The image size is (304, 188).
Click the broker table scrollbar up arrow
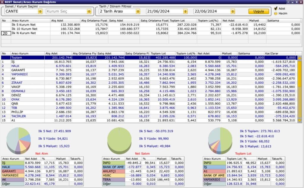pyautogui.click(x=300, y=58)
